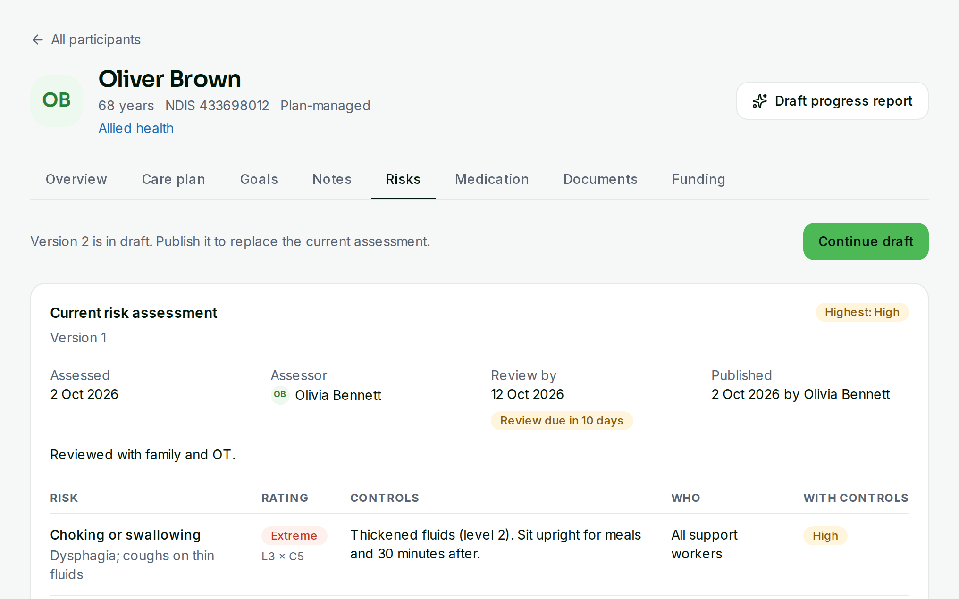Click the small OB avatar beside Olivia Bennett
The width and height of the screenshot is (959, 599).
point(280,395)
